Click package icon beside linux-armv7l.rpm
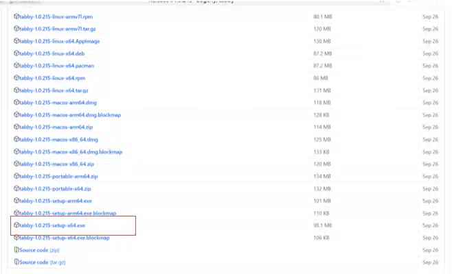452x274 pixels. (16, 16)
